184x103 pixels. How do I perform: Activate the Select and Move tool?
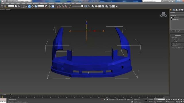pos(29,6)
